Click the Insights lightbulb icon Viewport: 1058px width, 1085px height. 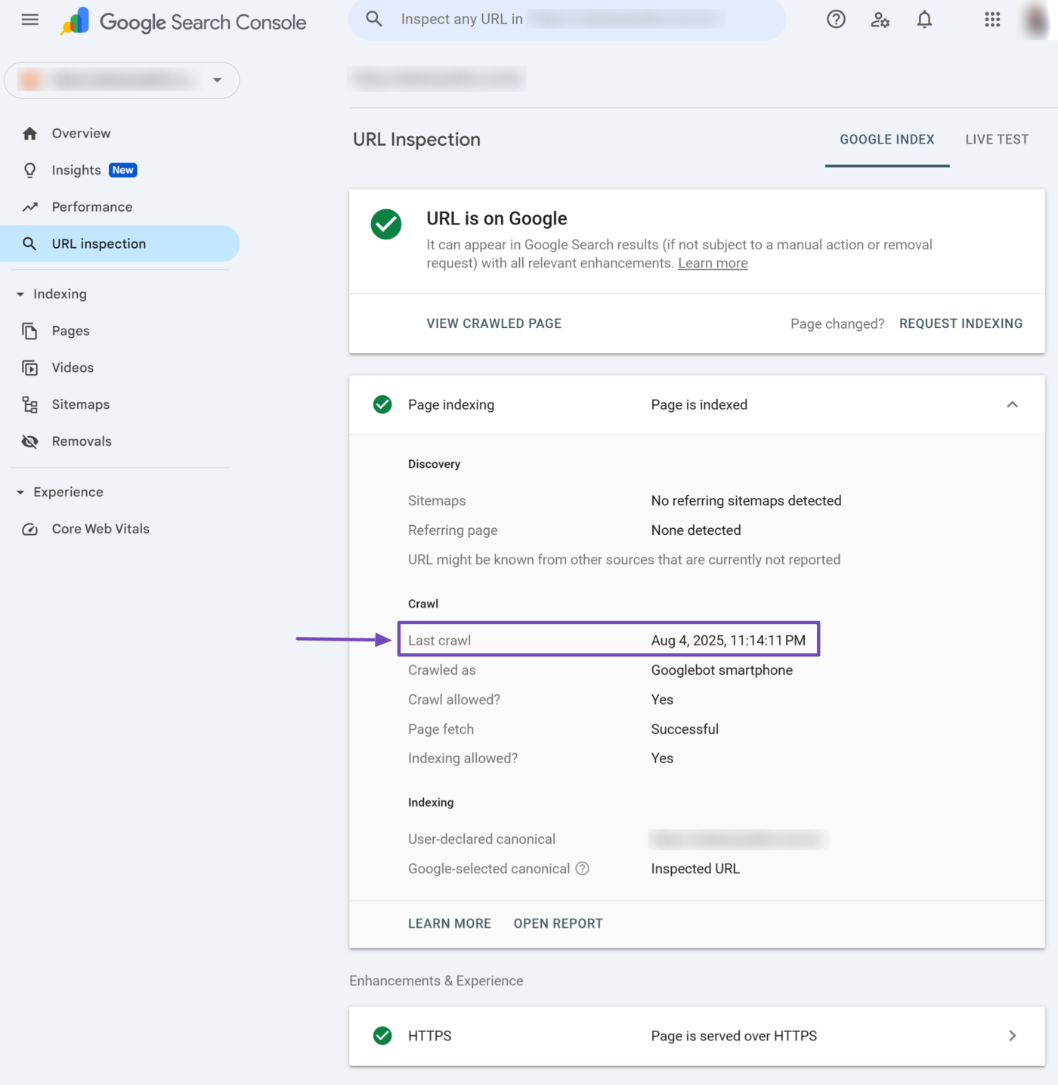click(30, 171)
